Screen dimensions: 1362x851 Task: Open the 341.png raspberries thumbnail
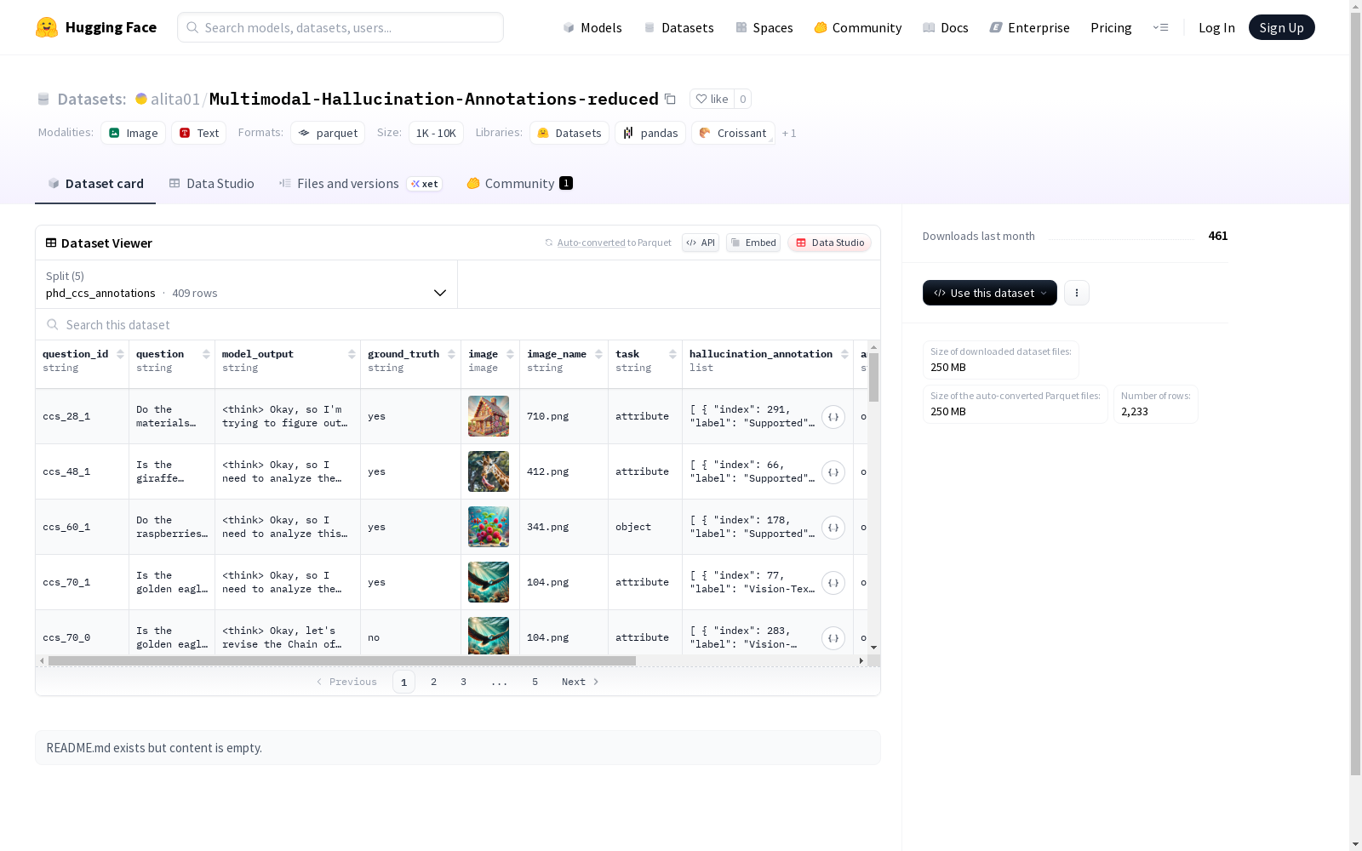coord(489,527)
